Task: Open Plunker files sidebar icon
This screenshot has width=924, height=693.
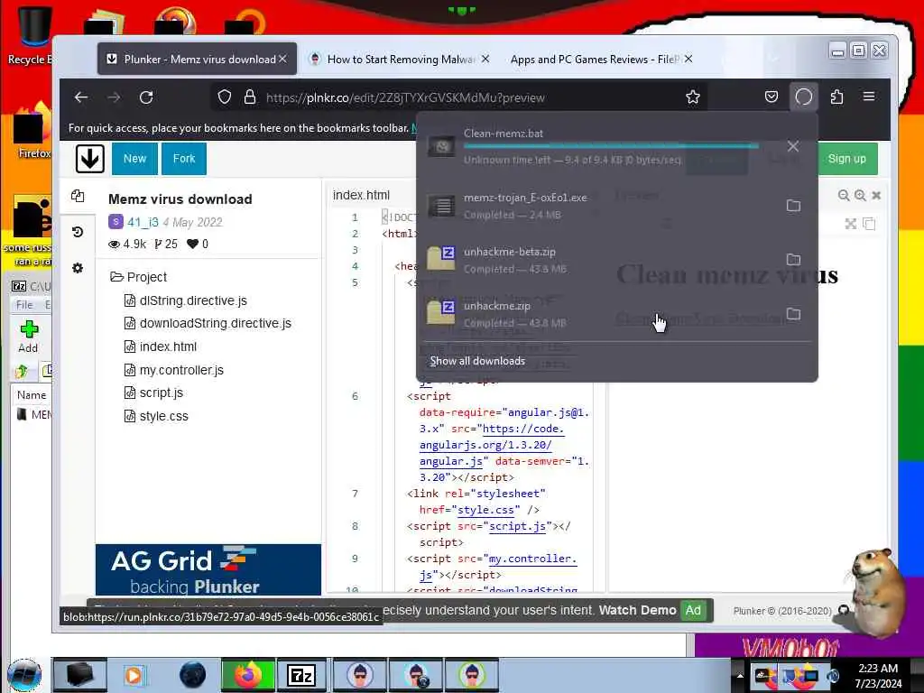Action: [x=78, y=196]
